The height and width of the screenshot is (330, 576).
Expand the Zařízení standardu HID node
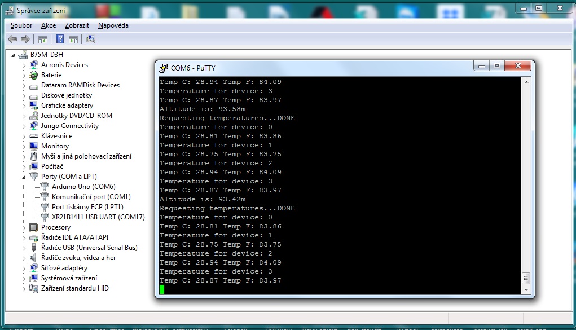[24, 289]
